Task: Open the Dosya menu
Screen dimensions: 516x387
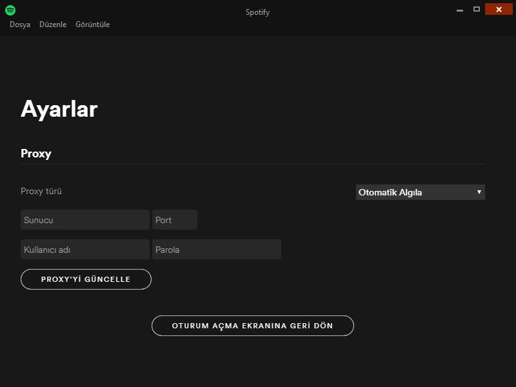Action: (x=20, y=25)
